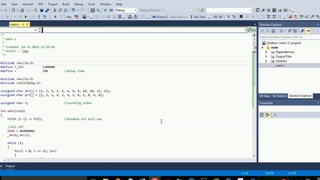Click the Save icon in the toolbar
This screenshot has height=180, width=320.
pyautogui.click(x=41, y=10)
